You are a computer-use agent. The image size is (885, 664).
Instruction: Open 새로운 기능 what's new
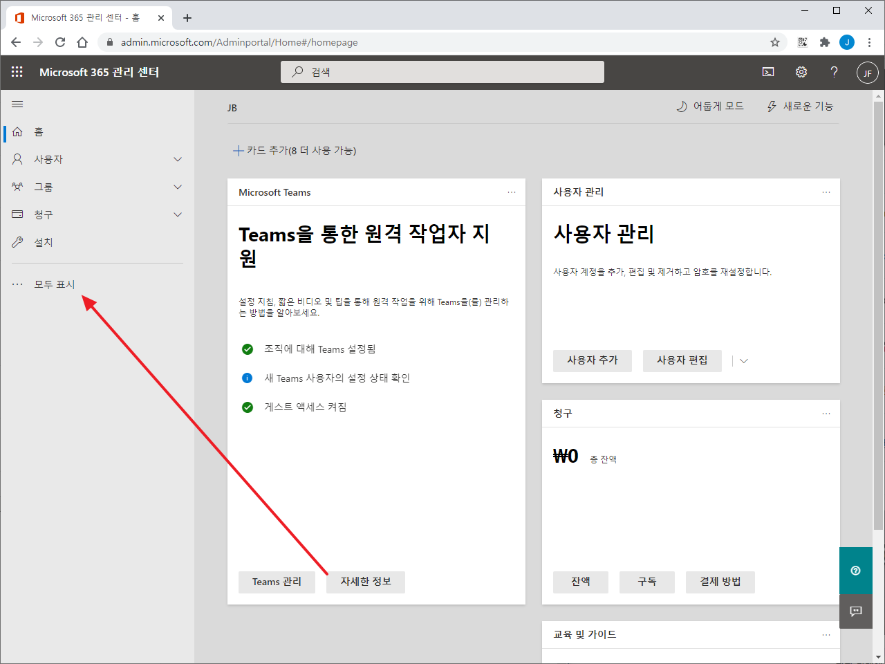(x=800, y=106)
